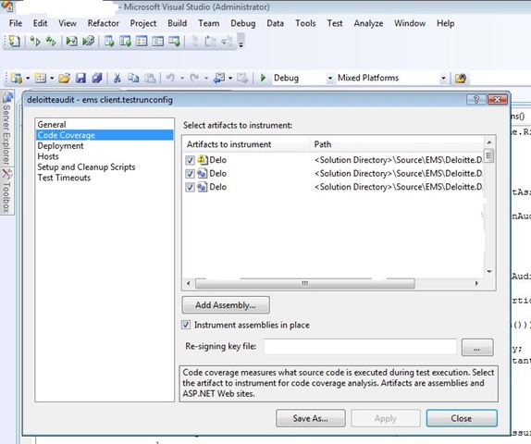This screenshot has height=444, width=531.
Task: Click the New Project toolbar icon
Action: 17,79
